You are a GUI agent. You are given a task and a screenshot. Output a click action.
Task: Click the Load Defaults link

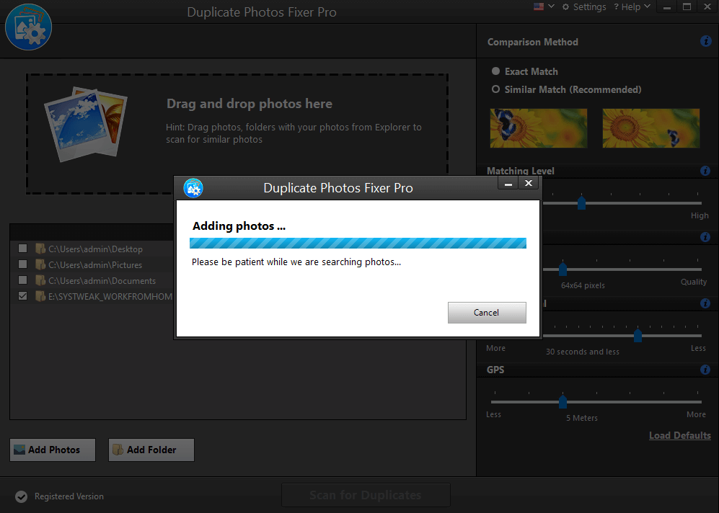tap(679, 435)
